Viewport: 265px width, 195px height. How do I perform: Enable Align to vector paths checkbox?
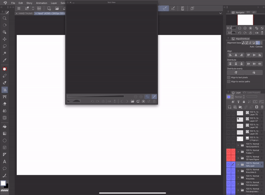(x=229, y=81)
